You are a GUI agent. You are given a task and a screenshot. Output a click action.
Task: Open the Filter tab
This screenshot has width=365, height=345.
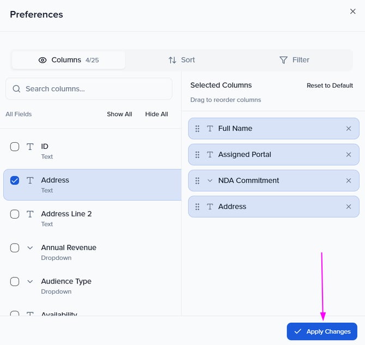point(294,60)
